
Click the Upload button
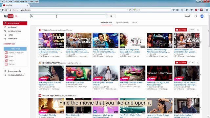187,16
